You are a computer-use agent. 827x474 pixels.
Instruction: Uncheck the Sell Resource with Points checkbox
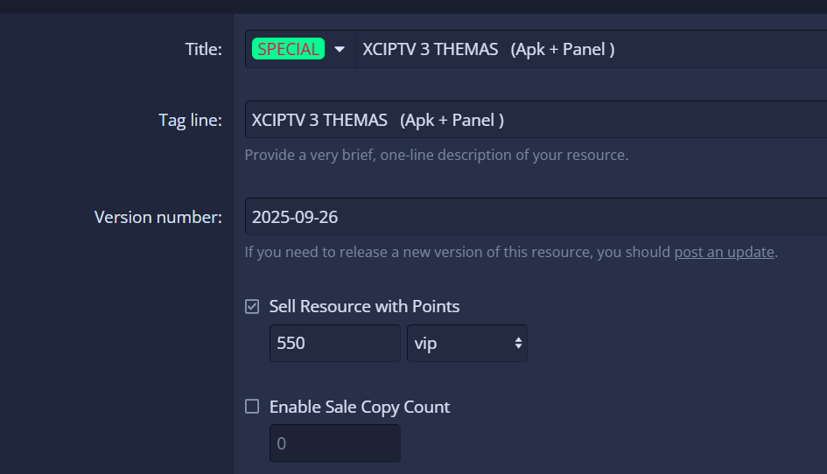[x=252, y=306]
